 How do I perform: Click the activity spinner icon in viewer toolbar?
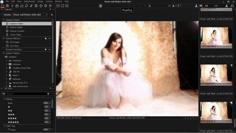click(x=100, y=6)
